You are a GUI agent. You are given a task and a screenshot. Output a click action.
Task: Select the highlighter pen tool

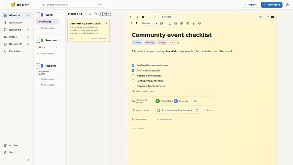(170, 24)
